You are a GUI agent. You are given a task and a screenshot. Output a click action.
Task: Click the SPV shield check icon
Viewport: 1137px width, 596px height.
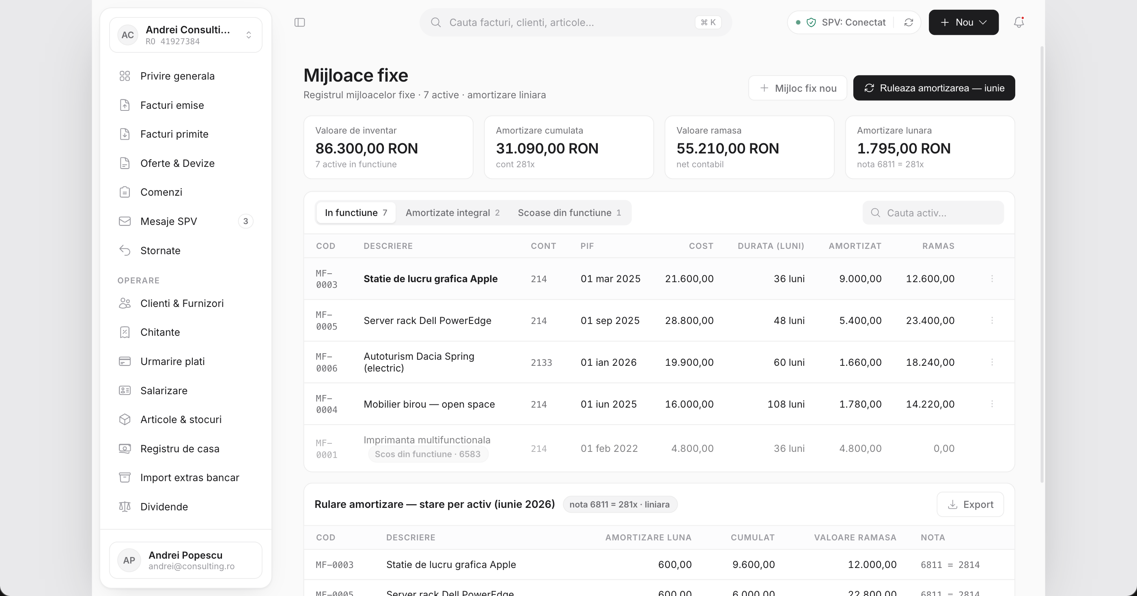tap(811, 22)
